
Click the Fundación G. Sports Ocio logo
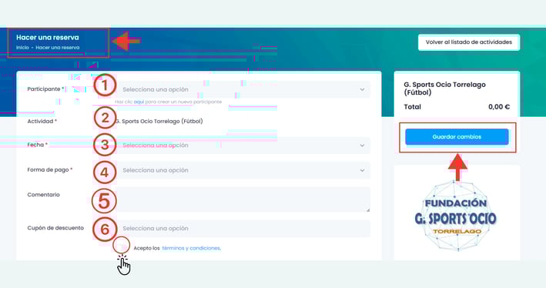click(x=455, y=216)
